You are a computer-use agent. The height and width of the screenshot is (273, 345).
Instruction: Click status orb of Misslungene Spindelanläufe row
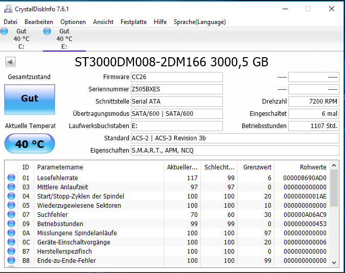(x=11, y=233)
